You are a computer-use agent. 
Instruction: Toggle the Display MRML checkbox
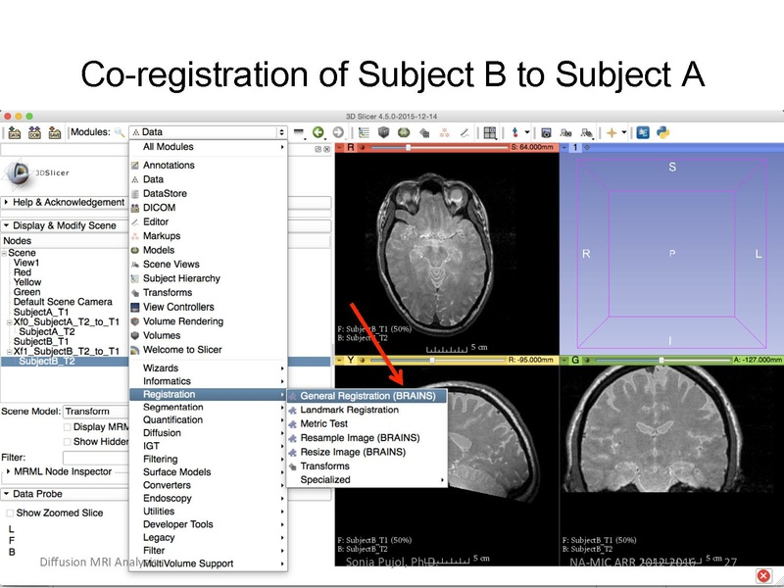[67, 425]
